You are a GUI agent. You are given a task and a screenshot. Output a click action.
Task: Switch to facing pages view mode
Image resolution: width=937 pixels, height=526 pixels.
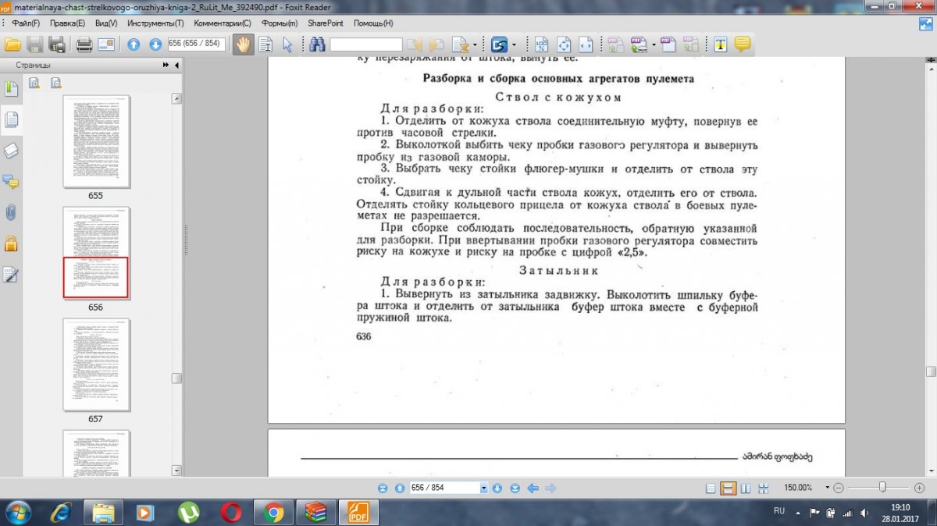746,488
